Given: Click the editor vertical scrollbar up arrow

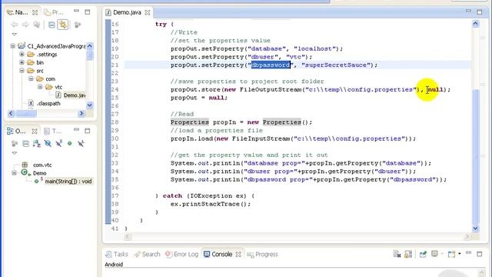Looking at the screenshot, I should (476, 24).
